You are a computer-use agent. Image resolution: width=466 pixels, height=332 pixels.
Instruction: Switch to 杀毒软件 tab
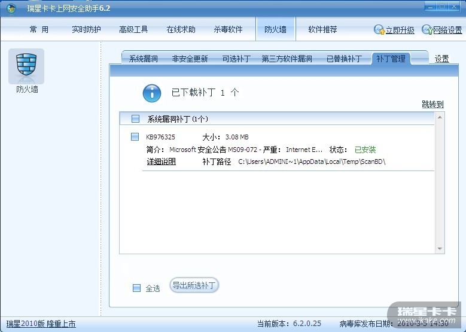coord(228,29)
